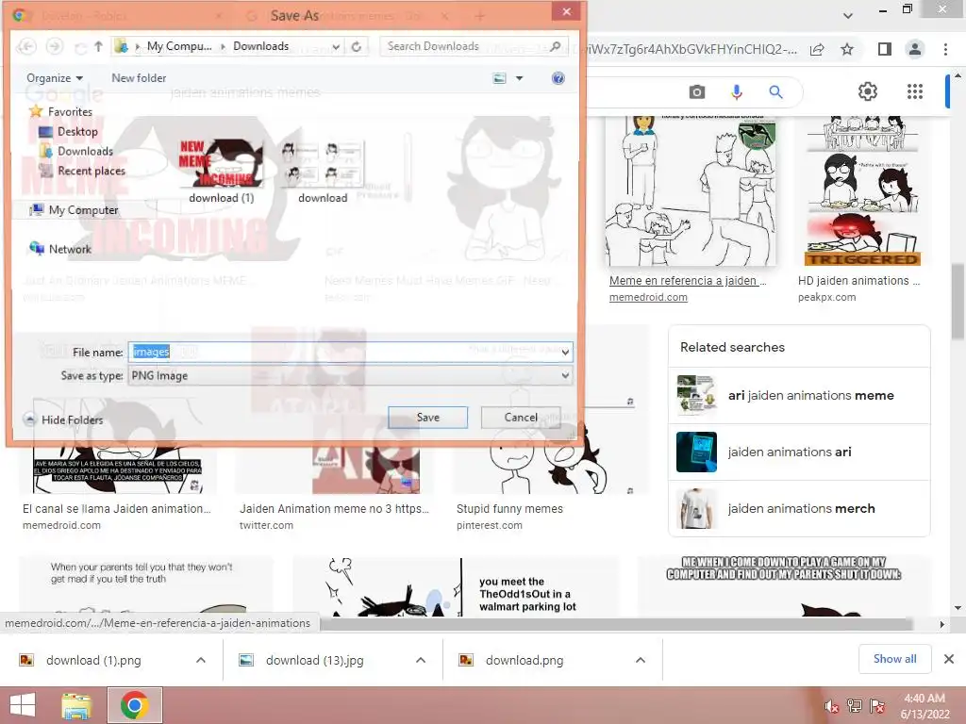Click the Search Downloads magnifier icon
Image resolution: width=966 pixels, height=724 pixels.
[x=555, y=46]
